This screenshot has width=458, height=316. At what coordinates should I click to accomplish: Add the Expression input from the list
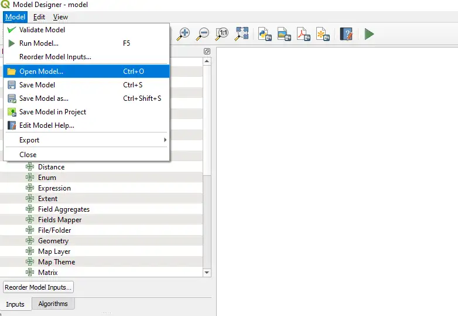[x=54, y=188]
